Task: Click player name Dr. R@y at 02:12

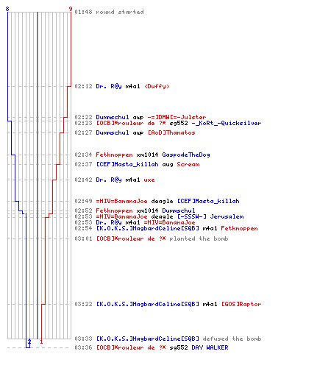Action: 109,86
